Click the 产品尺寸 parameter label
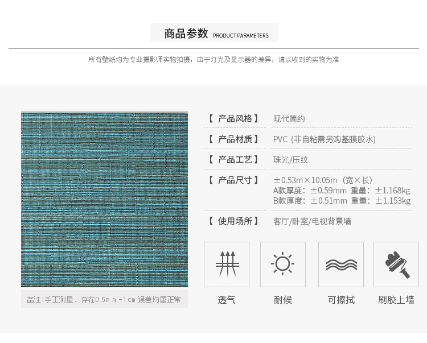 [x=234, y=180]
